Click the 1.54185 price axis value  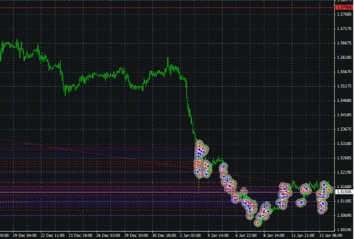point(344,114)
